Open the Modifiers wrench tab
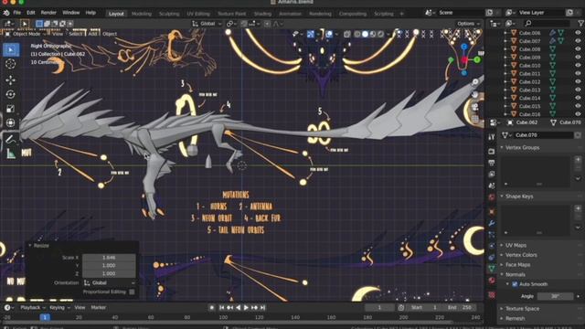The image size is (585, 329). pos(492,223)
